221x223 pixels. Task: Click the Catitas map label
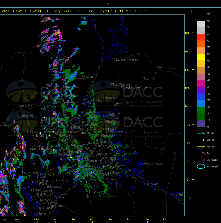click(138, 177)
